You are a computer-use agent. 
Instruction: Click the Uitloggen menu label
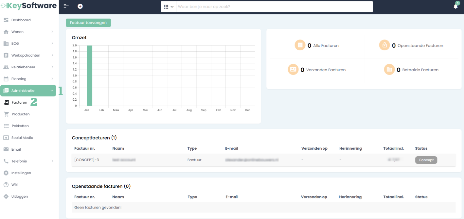[x=20, y=196]
